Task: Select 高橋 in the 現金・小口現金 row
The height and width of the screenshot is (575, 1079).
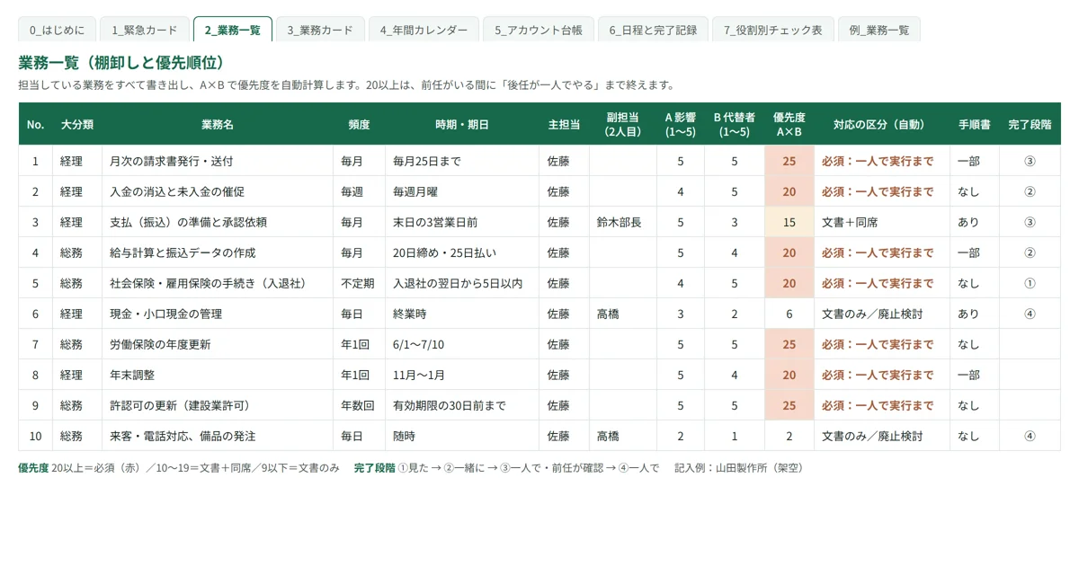Action: [623, 314]
